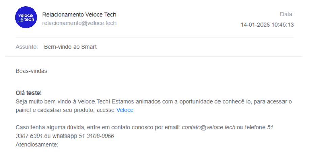
Task: Open the blue Veloce link
Action: coord(125,110)
